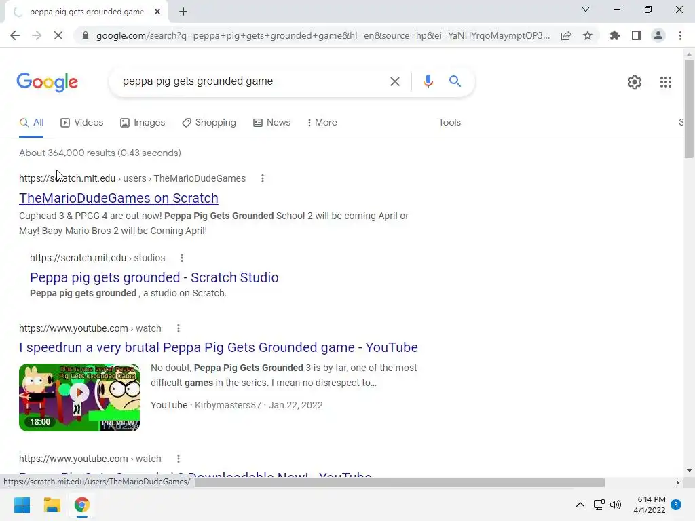The width and height of the screenshot is (695, 521).
Task: Open the Chrome profile avatar
Action: [x=658, y=35]
